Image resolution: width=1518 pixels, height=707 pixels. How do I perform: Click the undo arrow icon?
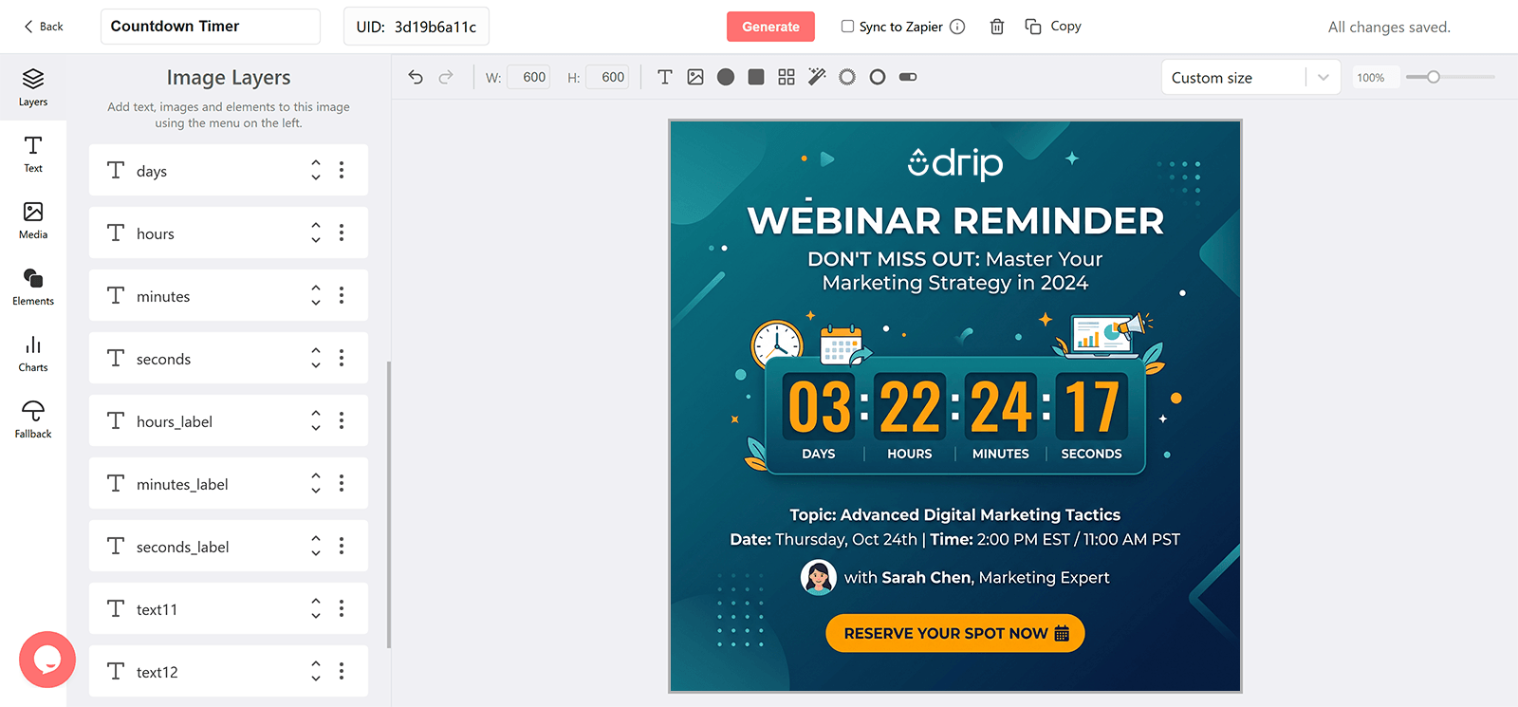(416, 77)
